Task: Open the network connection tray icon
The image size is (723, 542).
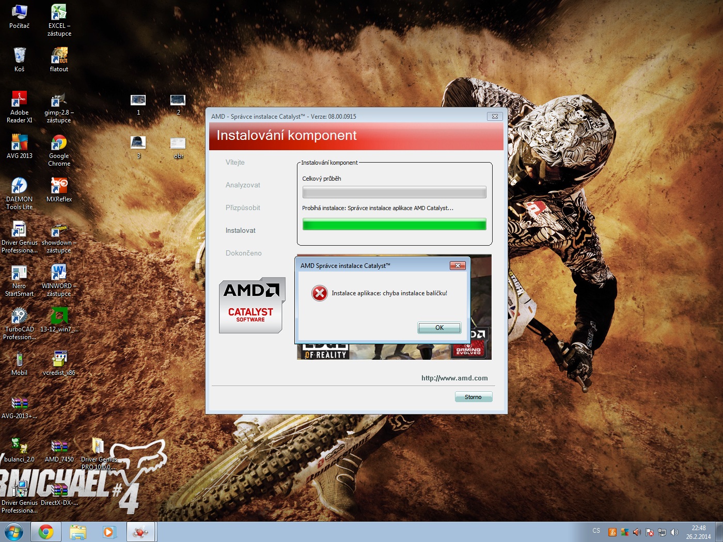Action: [x=662, y=532]
